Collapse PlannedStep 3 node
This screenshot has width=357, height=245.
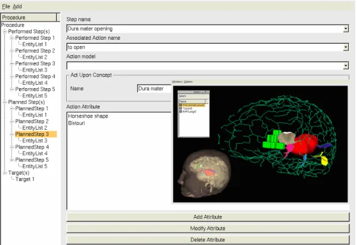click(x=12, y=134)
